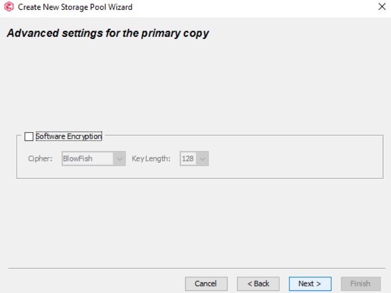
Task: Go to the previous step with Back
Action: coord(258,283)
